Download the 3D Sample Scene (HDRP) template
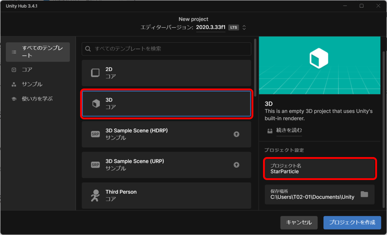The image size is (387, 235). coord(236,134)
